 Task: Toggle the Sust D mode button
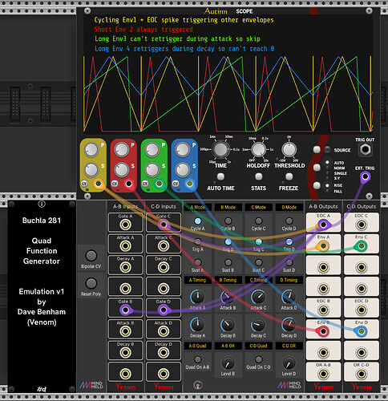click(x=289, y=262)
